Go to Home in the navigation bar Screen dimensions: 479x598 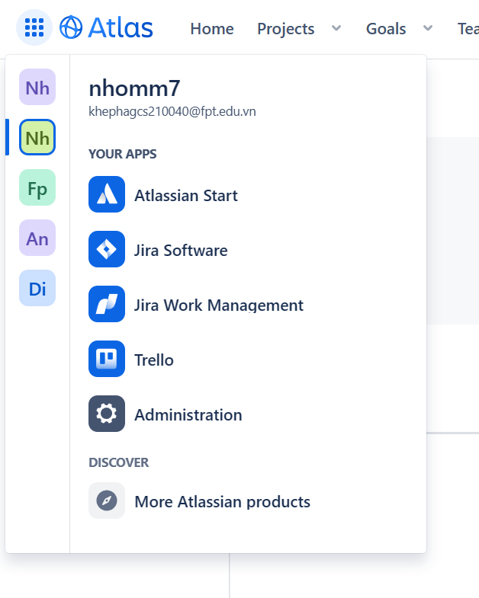[212, 29]
